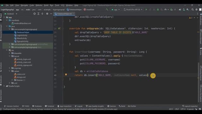Open the Navigate menu
202x114 pixels.
pos(24,5)
